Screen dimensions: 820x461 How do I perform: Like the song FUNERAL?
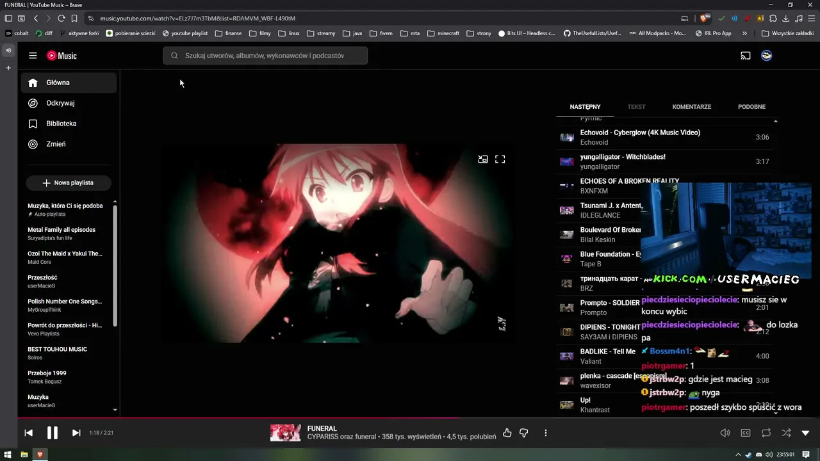(x=507, y=433)
